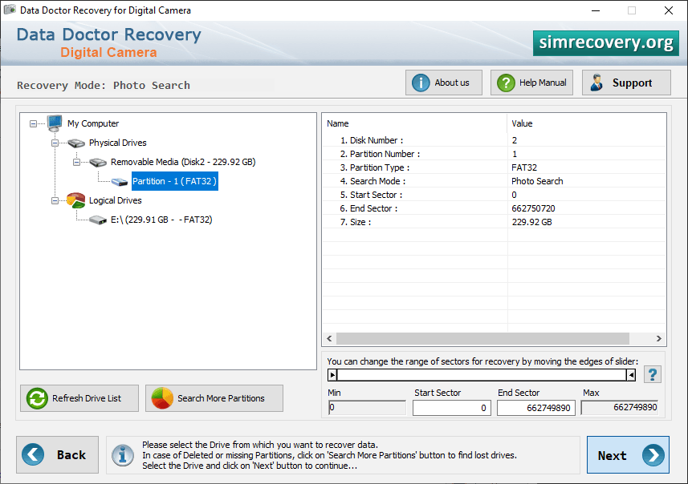Image resolution: width=688 pixels, height=484 pixels.
Task: Click the Back arrow circle icon
Action: (33, 454)
